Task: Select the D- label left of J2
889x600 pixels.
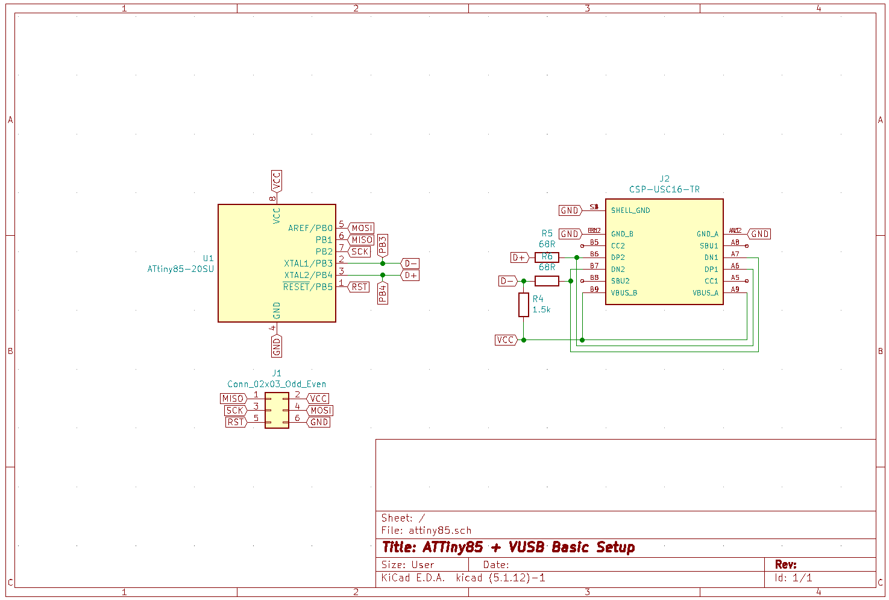Action: tap(507, 281)
